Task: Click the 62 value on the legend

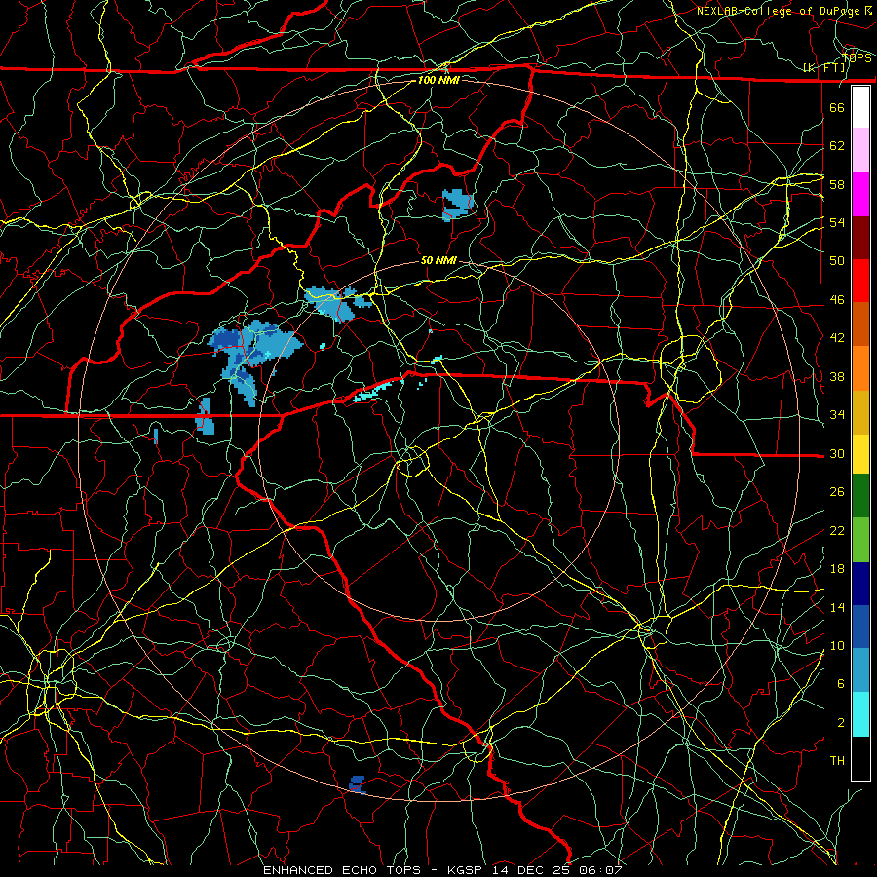Action: tap(837, 145)
